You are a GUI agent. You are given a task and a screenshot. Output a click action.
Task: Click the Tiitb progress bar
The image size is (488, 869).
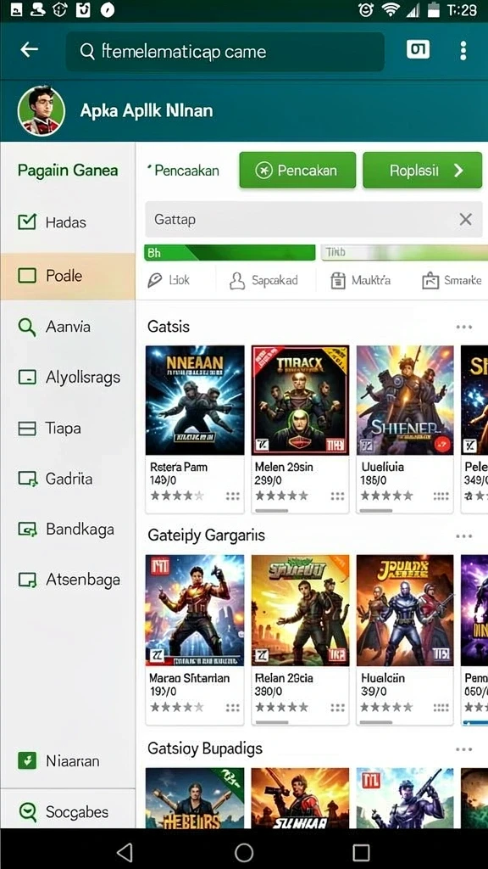point(404,253)
